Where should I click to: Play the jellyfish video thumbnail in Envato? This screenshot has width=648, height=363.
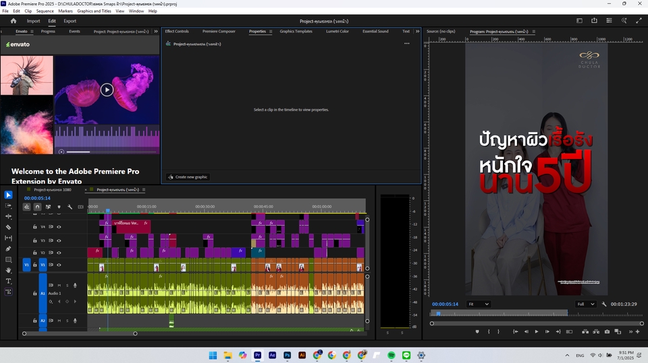pyautogui.click(x=107, y=90)
